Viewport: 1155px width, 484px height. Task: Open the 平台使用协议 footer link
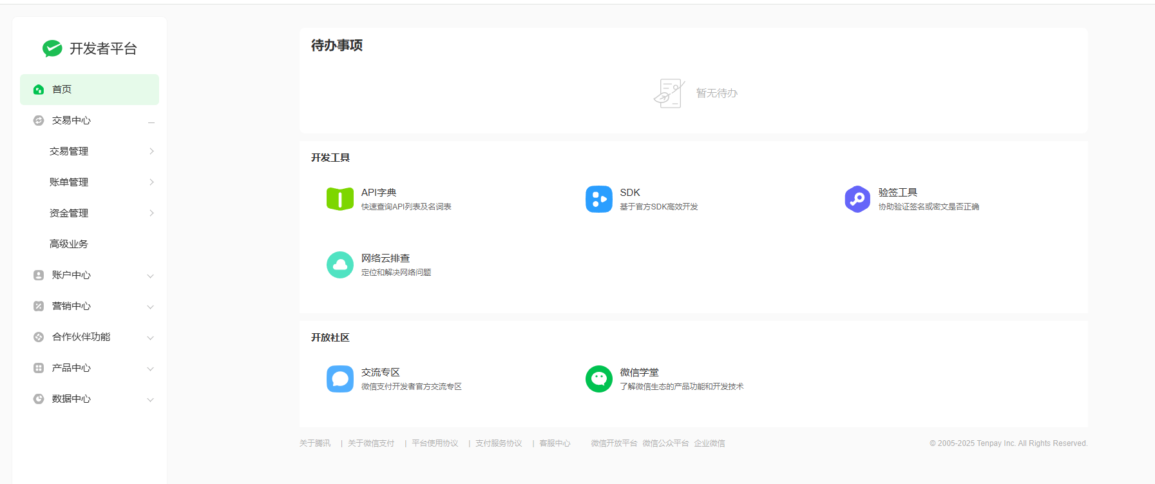435,443
